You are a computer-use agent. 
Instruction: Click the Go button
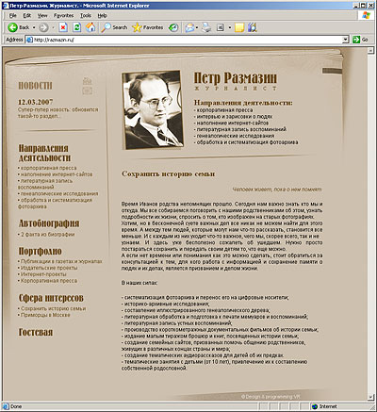pos(360,40)
